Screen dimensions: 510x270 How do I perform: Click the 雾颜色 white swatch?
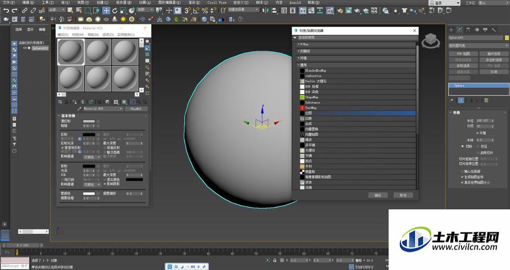89,193
